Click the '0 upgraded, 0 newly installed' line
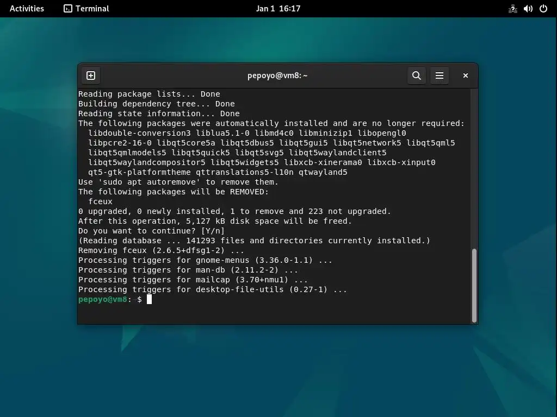The width and height of the screenshot is (557, 417). tap(234, 211)
